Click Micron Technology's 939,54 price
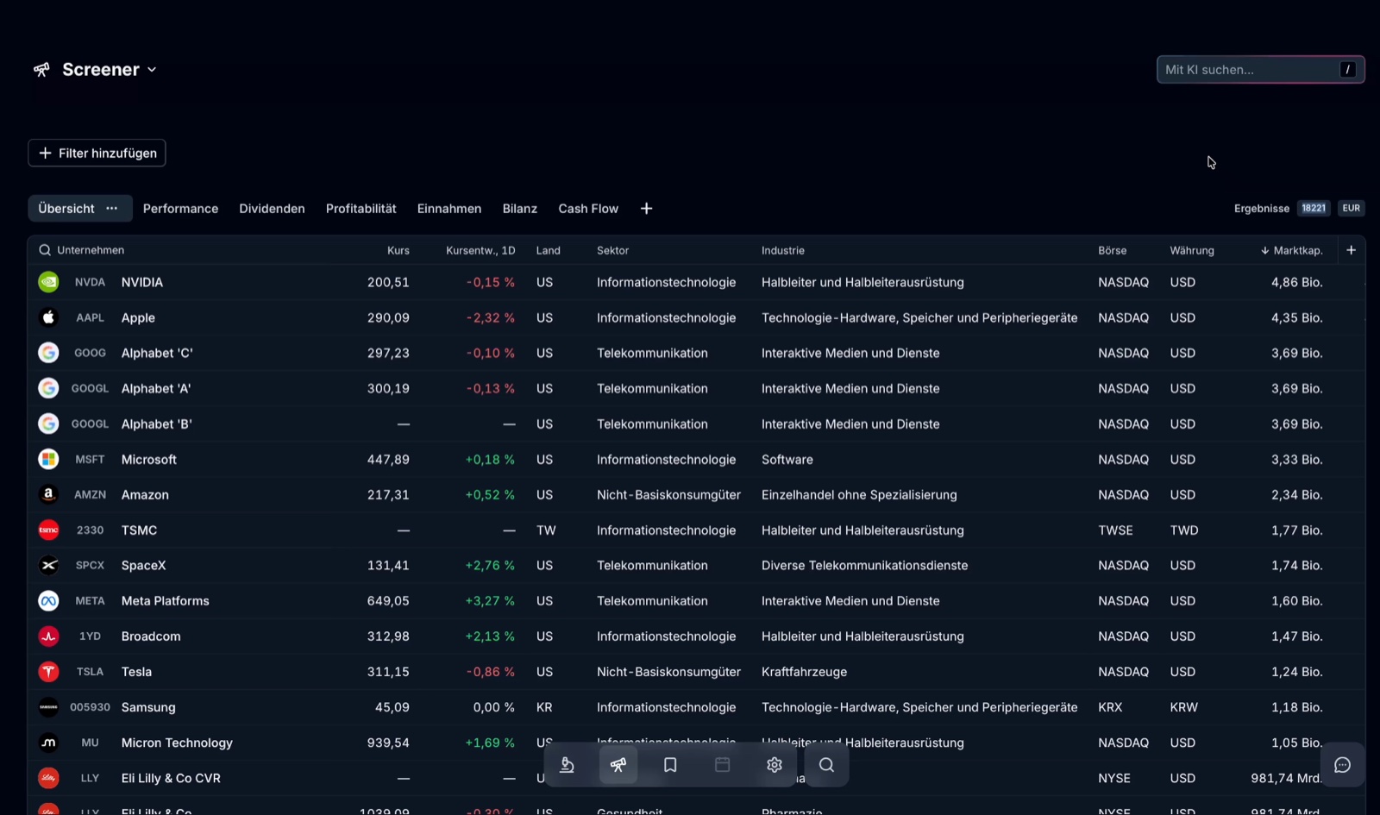Viewport: 1380px width, 815px height. (388, 743)
